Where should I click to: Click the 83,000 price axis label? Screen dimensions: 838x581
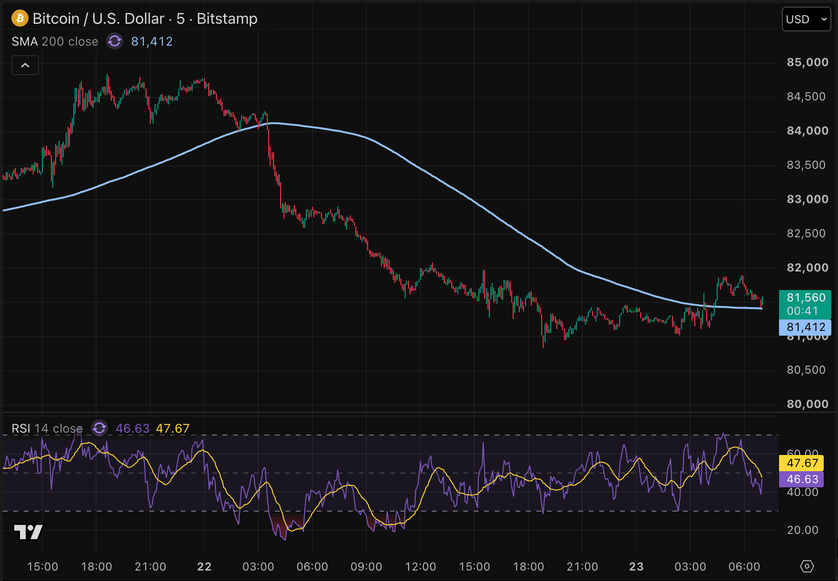click(x=808, y=199)
